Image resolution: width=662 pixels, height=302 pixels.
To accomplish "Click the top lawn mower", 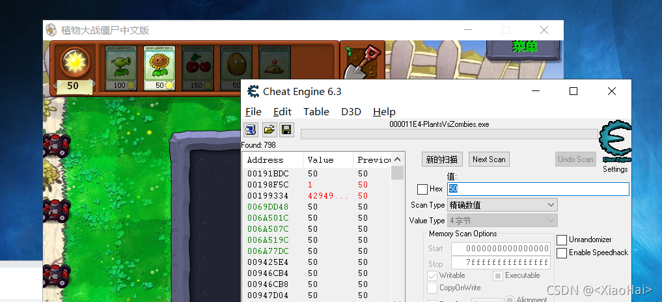I will click(57, 145).
